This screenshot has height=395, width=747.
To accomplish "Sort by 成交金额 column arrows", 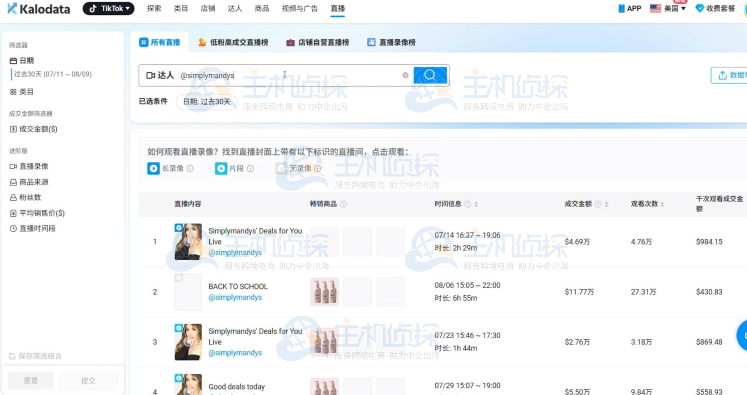I will tap(607, 204).
